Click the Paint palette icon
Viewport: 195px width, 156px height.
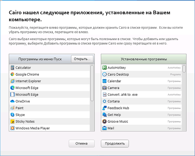click(x=12, y=108)
